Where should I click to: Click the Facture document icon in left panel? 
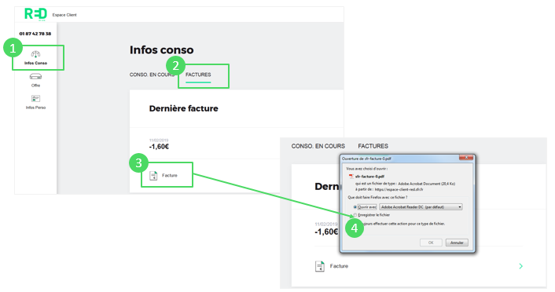point(153,175)
